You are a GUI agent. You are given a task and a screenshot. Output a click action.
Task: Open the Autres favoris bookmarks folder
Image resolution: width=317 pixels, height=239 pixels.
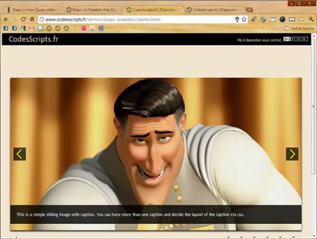[299, 28]
